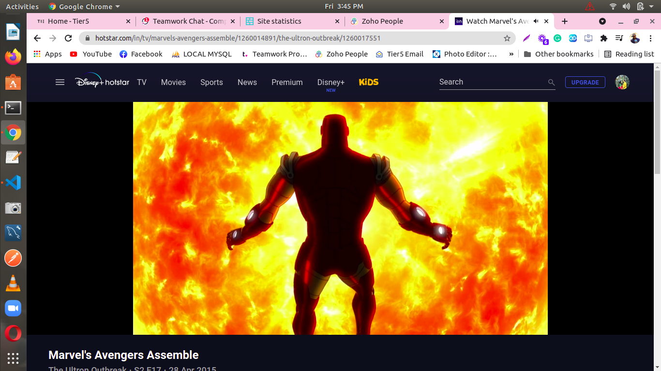
Task: Click the Disney+ Hotstar logo
Action: 102,82
